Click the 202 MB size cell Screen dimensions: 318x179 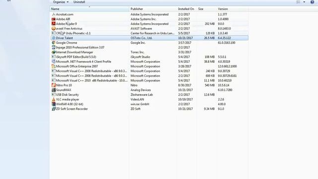(210, 24)
